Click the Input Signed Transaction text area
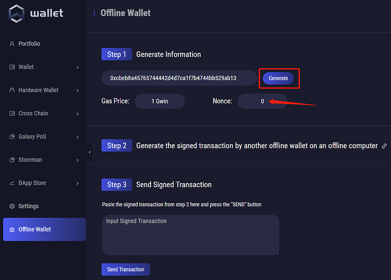 [x=190, y=235]
